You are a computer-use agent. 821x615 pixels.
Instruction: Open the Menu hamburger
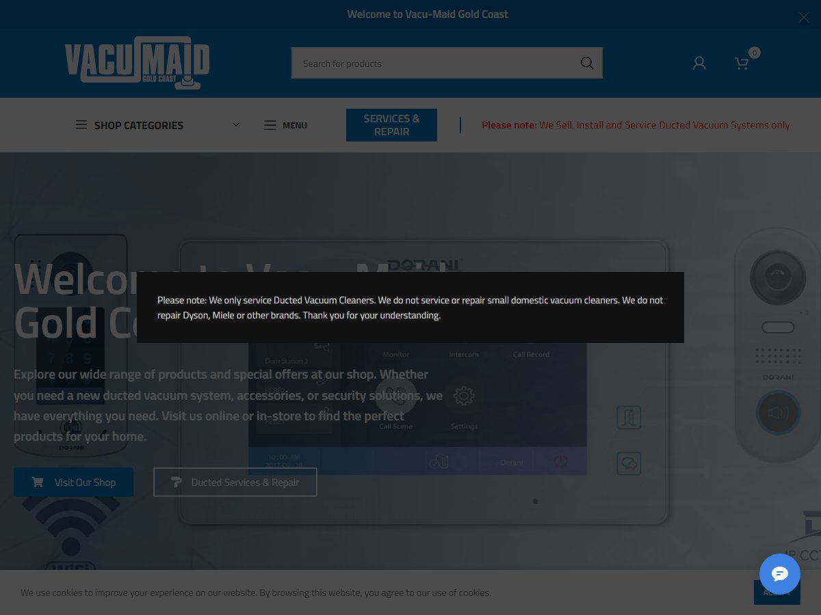point(285,125)
